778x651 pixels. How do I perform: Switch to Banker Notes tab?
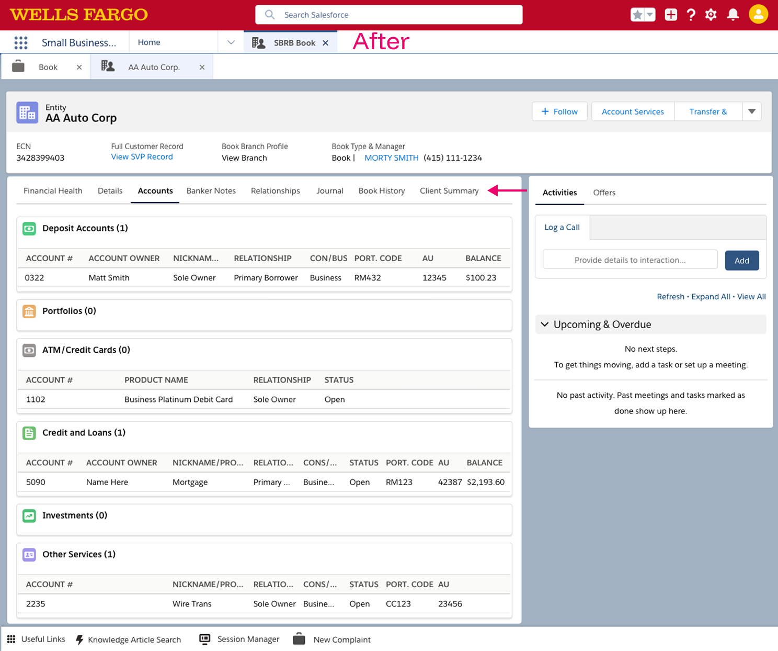point(211,190)
